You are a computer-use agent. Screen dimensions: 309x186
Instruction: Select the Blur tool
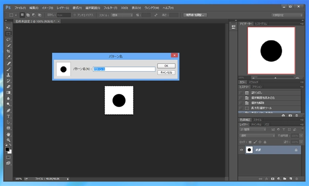[8, 98]
